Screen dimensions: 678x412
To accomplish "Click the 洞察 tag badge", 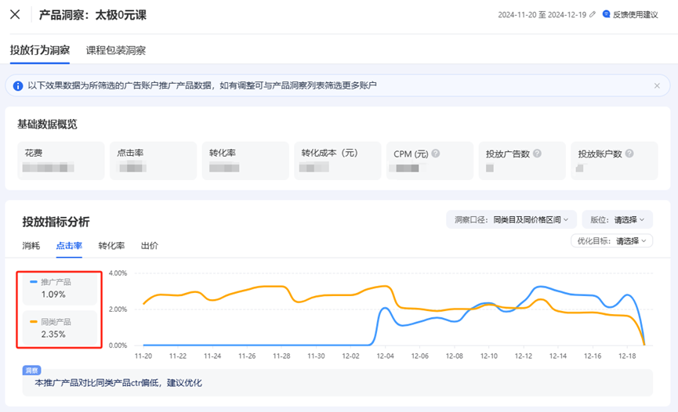I will (31, 370).
